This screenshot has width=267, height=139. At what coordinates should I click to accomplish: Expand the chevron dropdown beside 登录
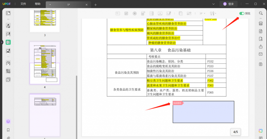coord(213,4)
